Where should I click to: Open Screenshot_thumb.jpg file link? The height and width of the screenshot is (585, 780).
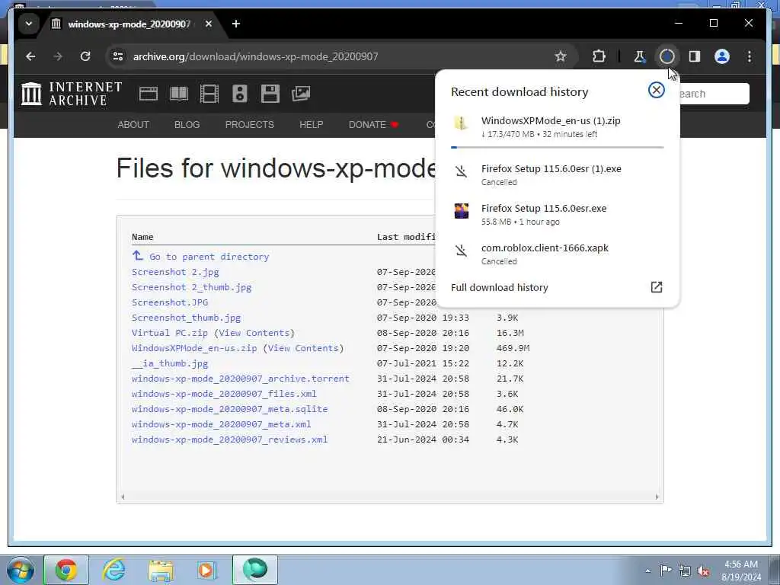[186, 318]
